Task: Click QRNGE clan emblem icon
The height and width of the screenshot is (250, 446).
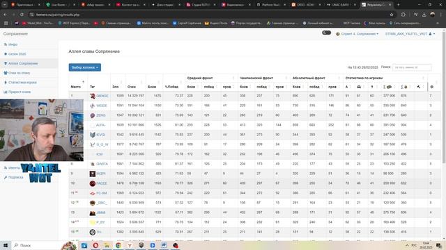Action: click(93, 96)
